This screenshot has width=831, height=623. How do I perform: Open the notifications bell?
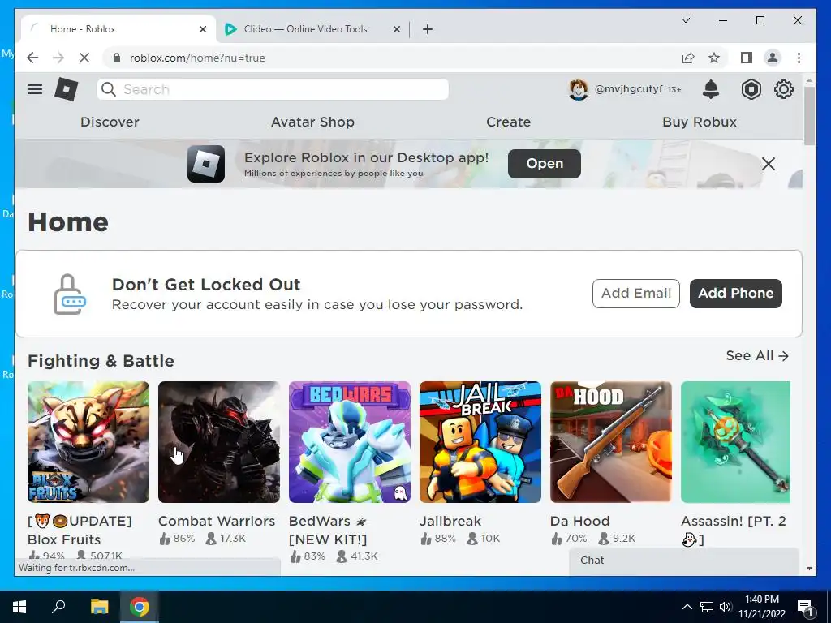[x=711, y=89]
